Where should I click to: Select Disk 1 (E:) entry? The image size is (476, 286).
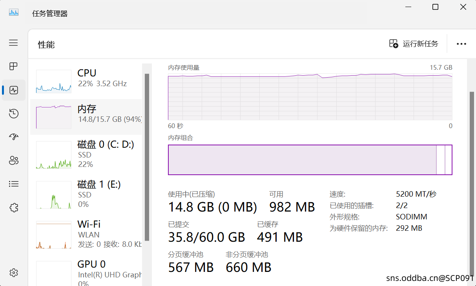pyautogui.click(x=86, y=194)
